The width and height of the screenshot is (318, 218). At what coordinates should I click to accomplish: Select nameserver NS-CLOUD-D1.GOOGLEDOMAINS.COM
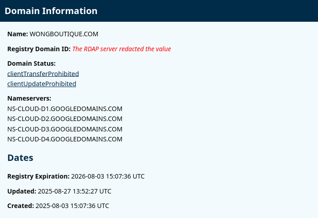65,109
